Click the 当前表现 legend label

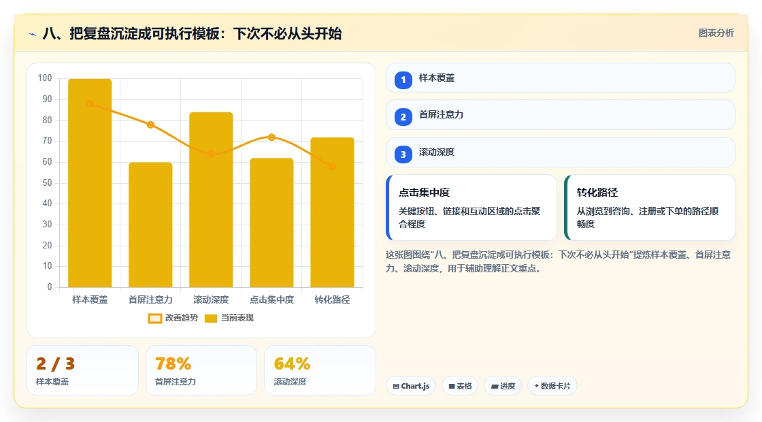[237, 318]
